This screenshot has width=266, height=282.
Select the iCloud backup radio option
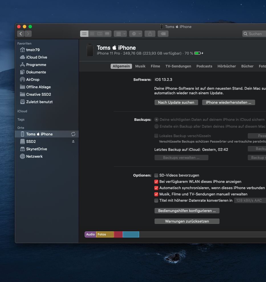[x=157, y=120]
